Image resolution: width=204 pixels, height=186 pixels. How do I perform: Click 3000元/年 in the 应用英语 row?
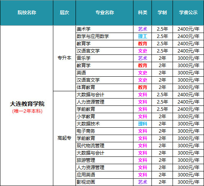pos(188,174)
